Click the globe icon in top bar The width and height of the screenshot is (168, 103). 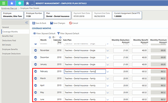click(x=20, y=3)
